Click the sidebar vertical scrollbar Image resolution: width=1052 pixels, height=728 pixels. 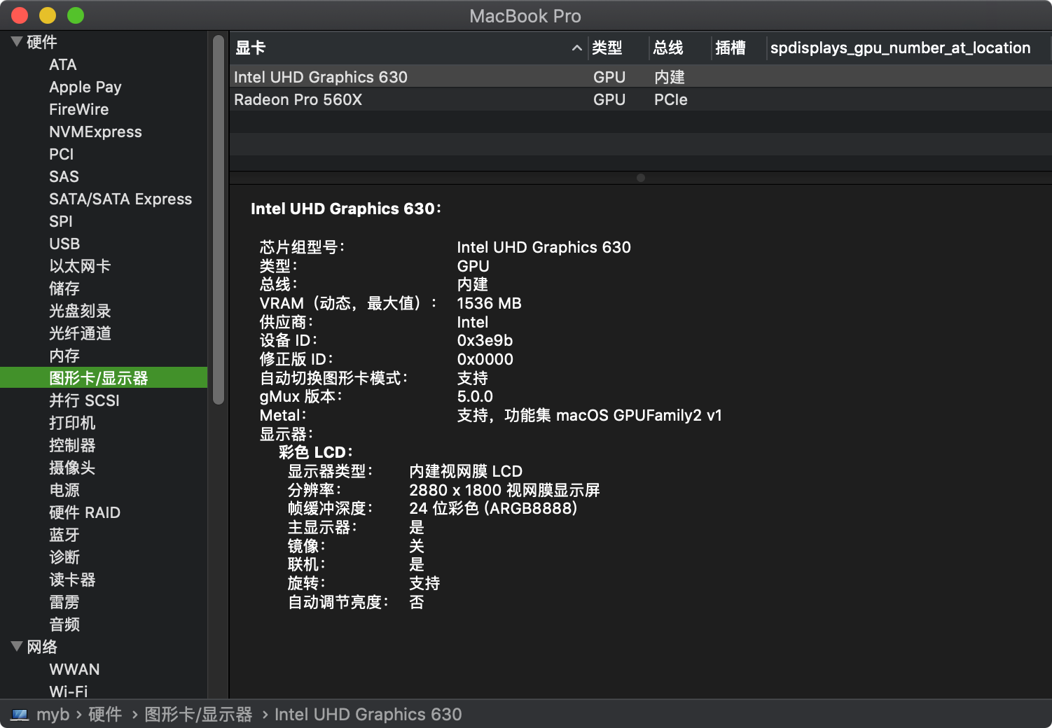pos(219,220)
